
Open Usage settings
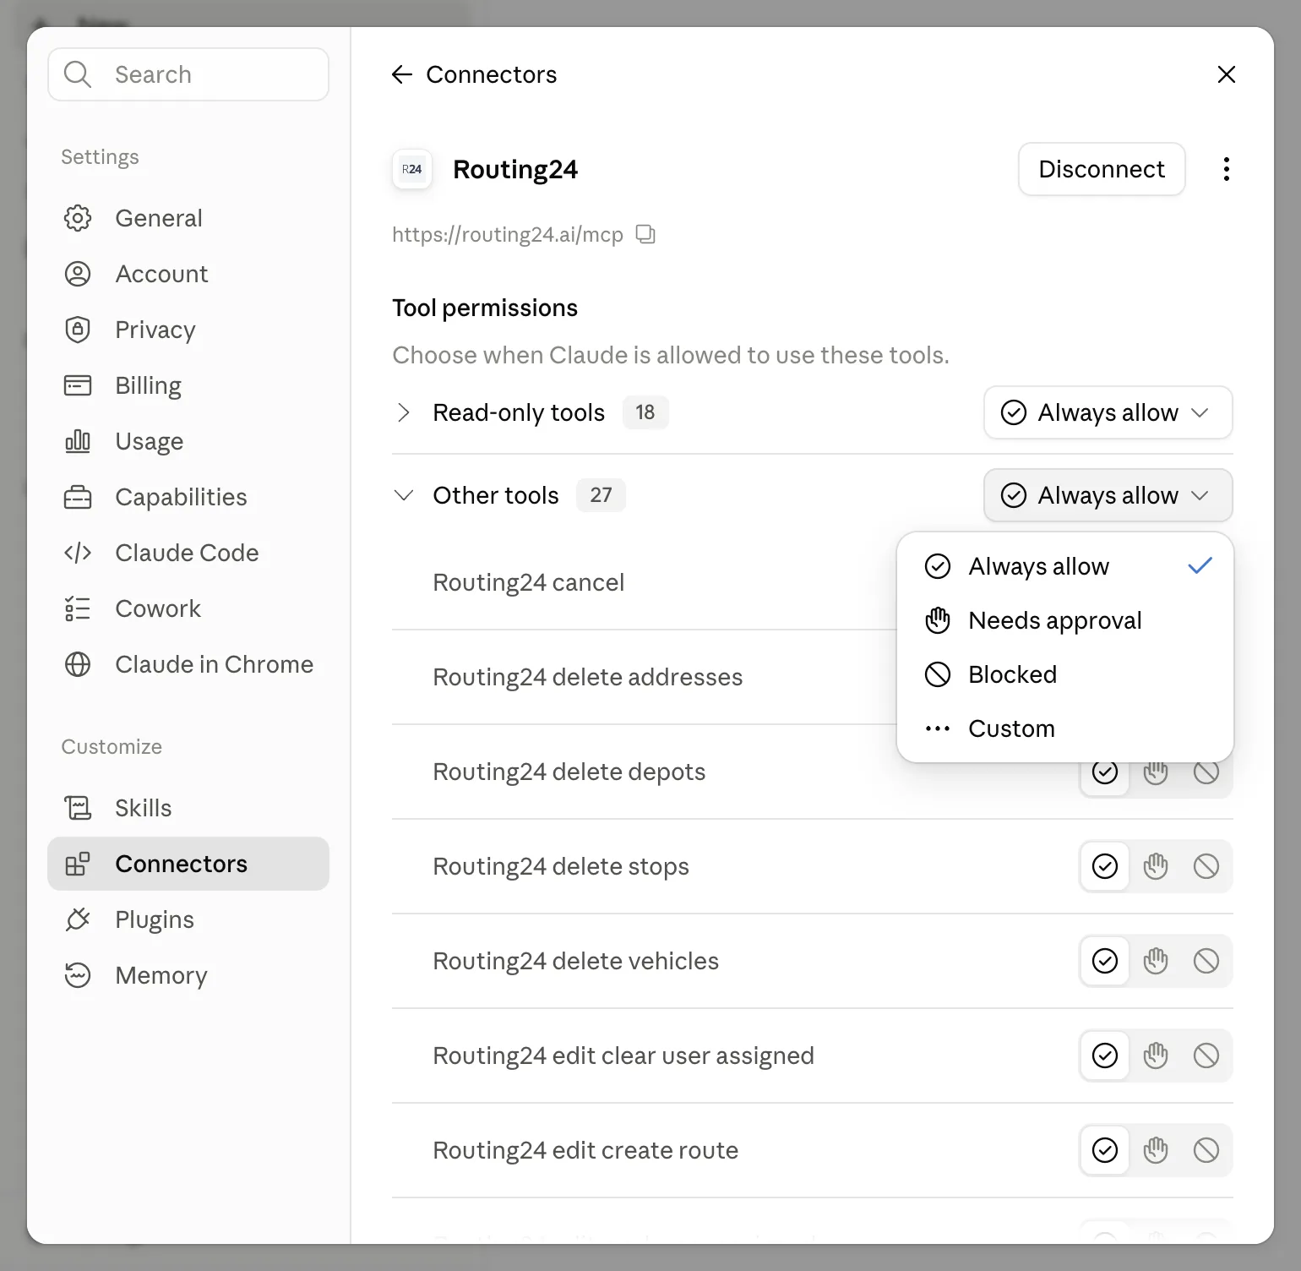click(188, 441)
